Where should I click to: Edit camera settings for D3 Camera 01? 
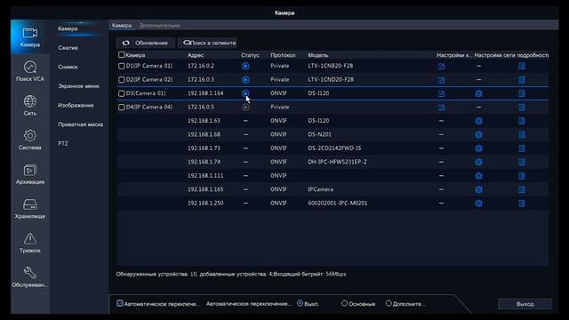click(441, 93)
